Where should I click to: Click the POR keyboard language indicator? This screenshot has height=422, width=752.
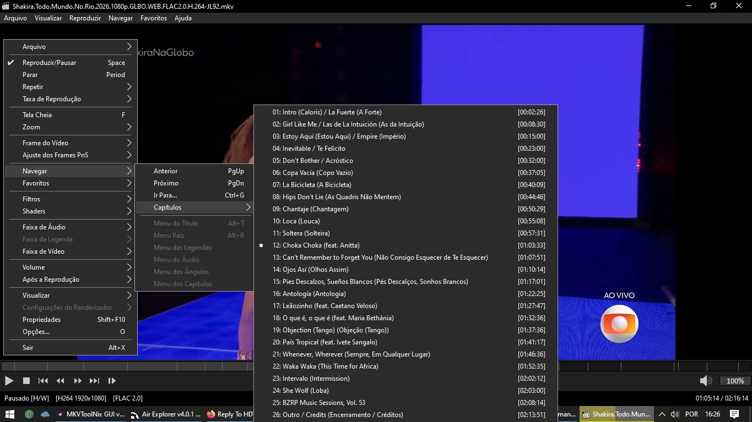691,414
